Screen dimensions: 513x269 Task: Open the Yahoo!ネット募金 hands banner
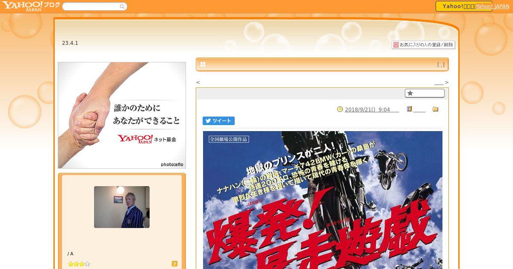(122, 115)
